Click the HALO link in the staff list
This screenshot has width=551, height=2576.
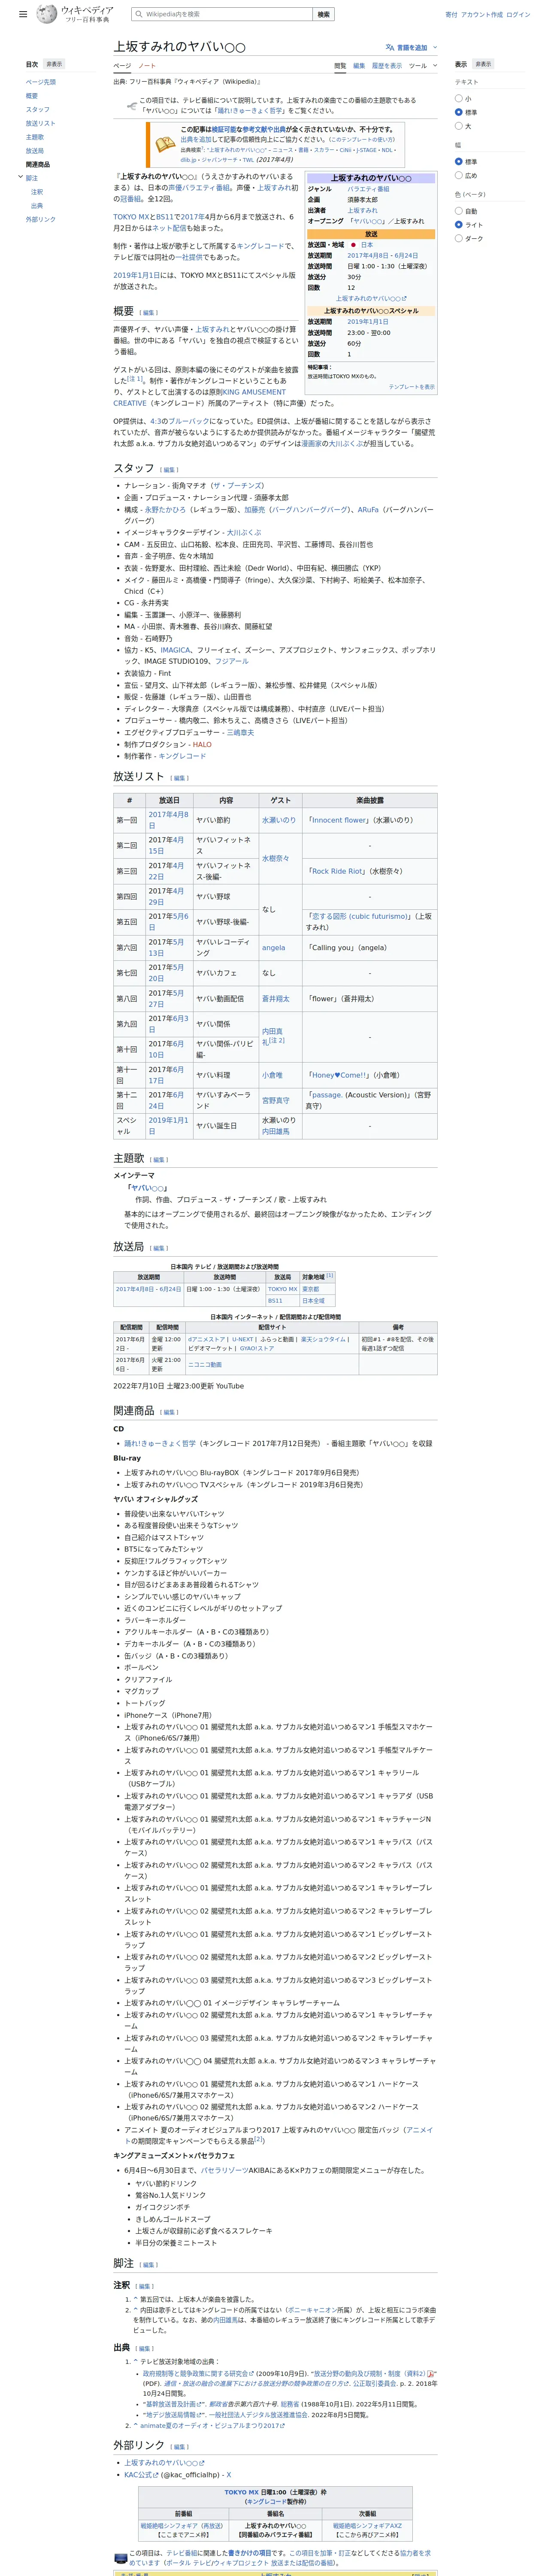pyautogui.click(x=202, y=745)
